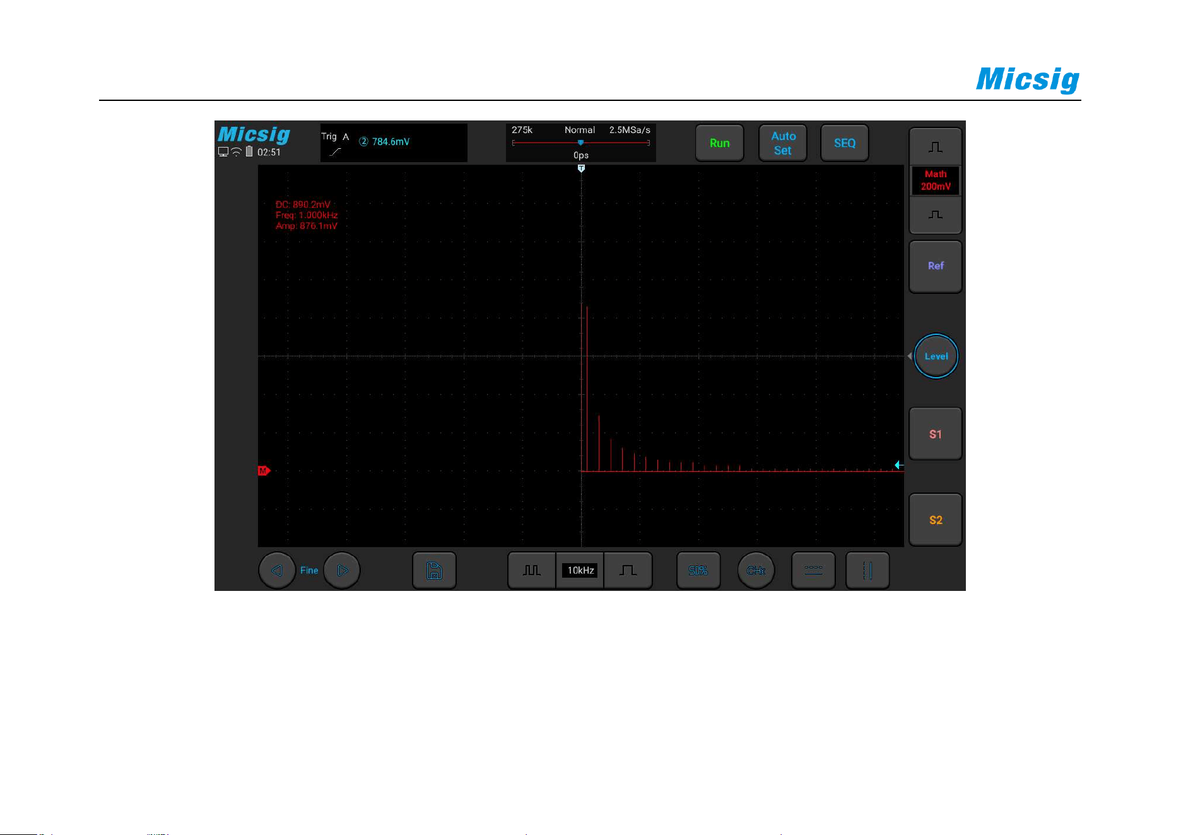The image size is (1181, 835).
Task: Click the monitor display status icon
Action: click(x=223, y=151)
